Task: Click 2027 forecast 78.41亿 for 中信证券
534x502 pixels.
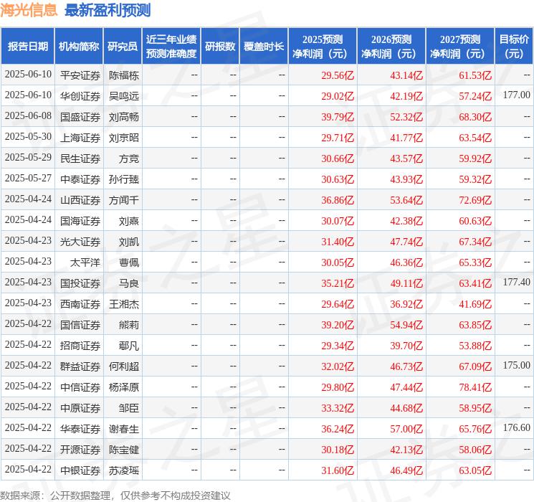Action: pyautogui.click(x=475, y=387)
